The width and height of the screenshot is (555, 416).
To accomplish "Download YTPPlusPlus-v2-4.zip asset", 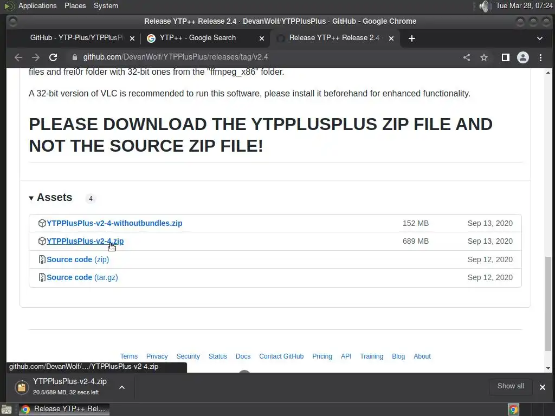I will (85, 241).
